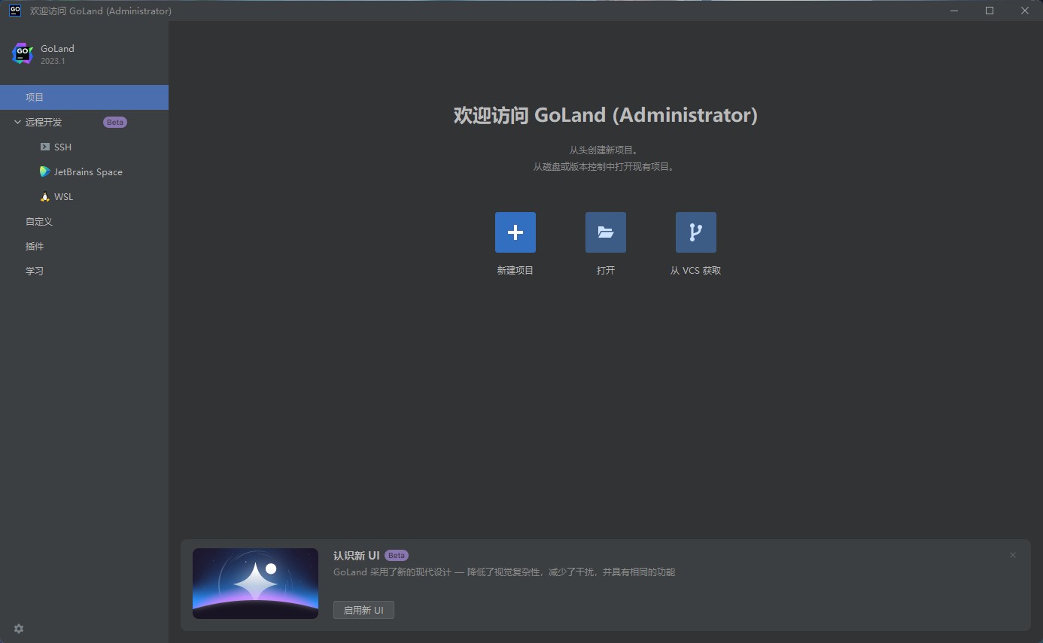Viewport: 1043px width, 643px height.
Task: Click the SSH terminal icon
Action: tap(45, 147)
